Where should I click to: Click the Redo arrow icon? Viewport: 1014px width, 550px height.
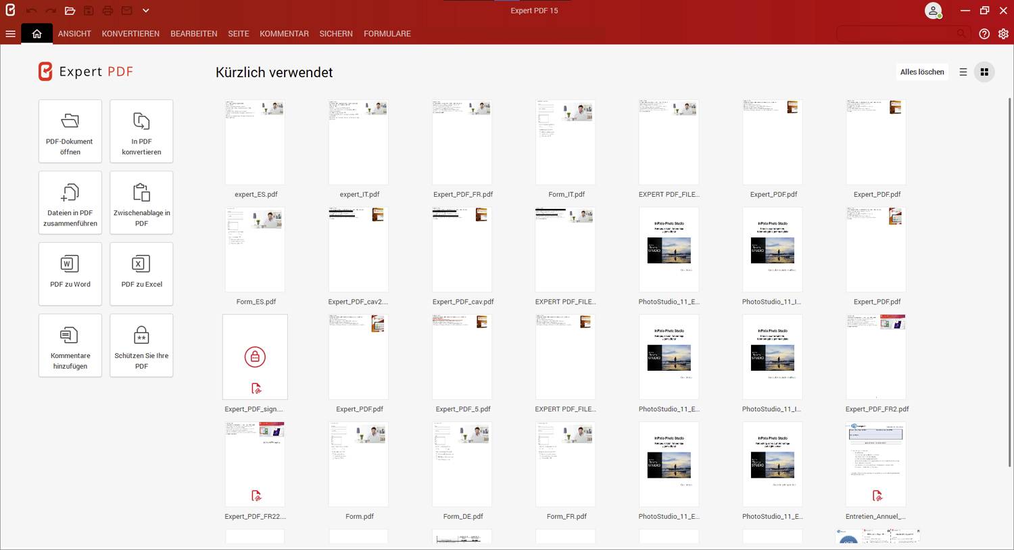coord(50,10)
